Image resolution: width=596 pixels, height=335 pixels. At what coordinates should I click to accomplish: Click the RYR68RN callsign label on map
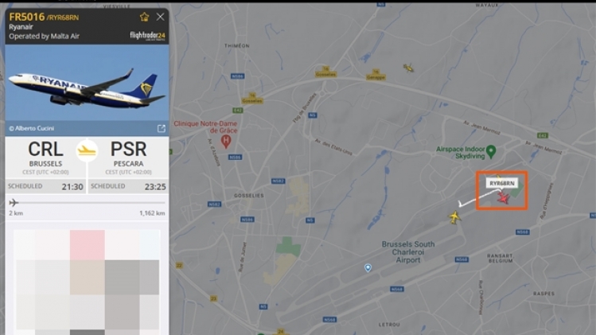coord(502,183)
